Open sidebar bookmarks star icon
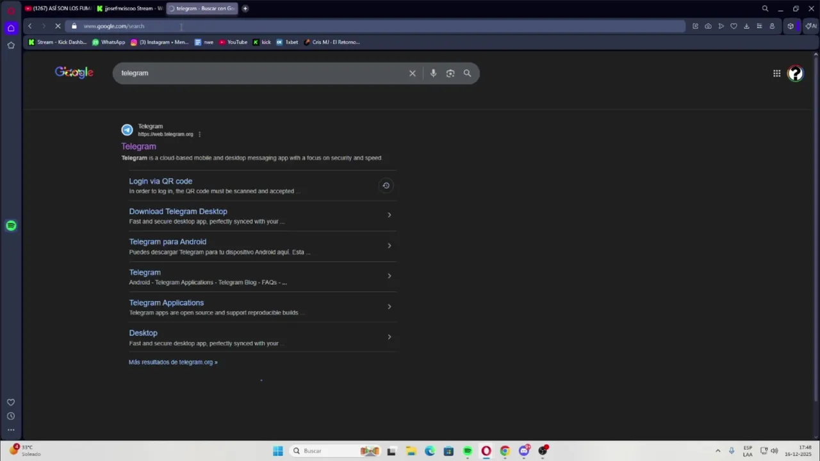This screenshot has width=820, height=461. 11,45
